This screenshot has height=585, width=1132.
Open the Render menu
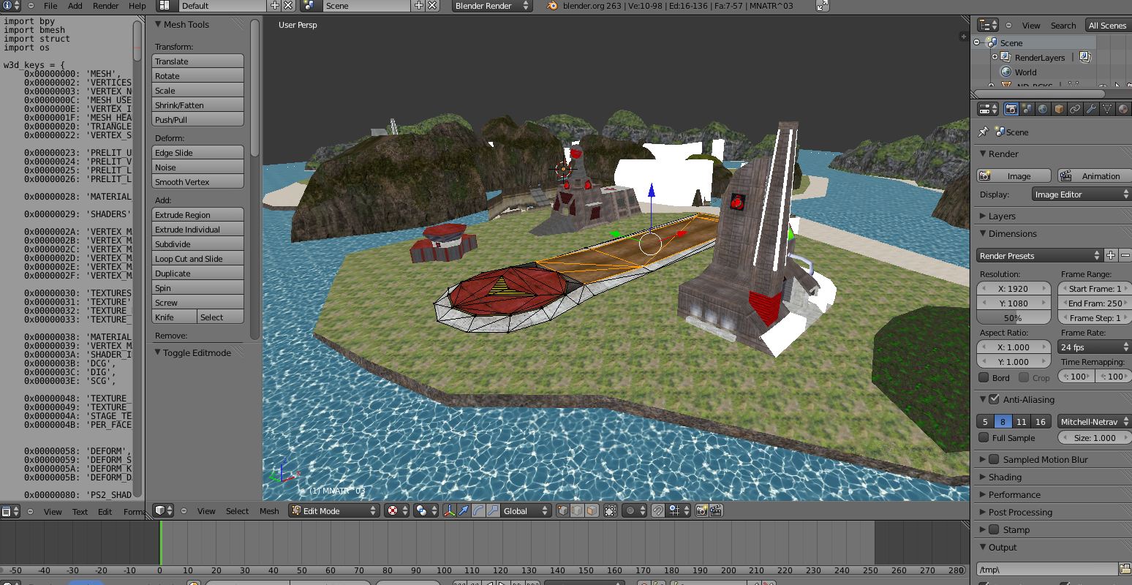(x=105, y=6)
